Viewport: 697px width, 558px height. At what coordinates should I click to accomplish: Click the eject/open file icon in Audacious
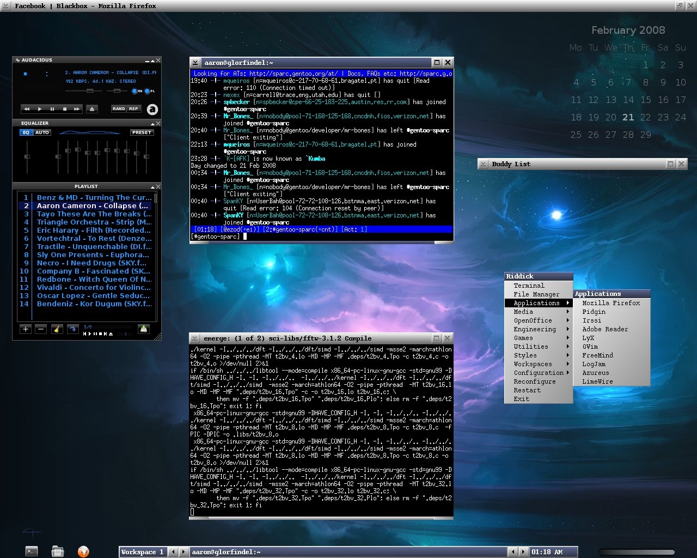pos(92,109)
